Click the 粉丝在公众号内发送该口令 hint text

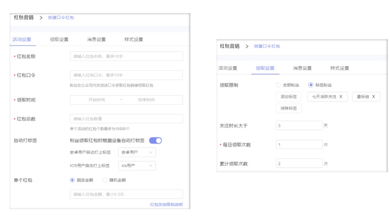[x=112, y=85]
